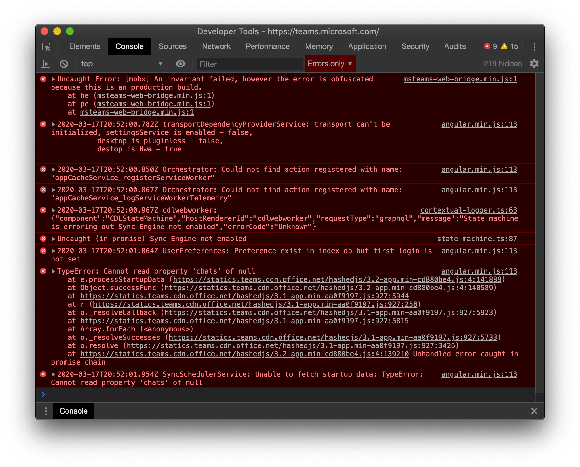Screen dimensions: 580x467
Task: Clear the console with the ban icon
Action: [64, 64]
